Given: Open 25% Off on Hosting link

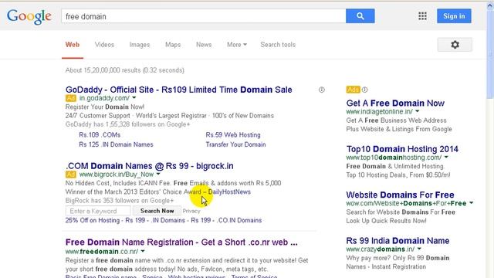Looking at the screenshot, I should pyautogui.click(x=93, y=220).
